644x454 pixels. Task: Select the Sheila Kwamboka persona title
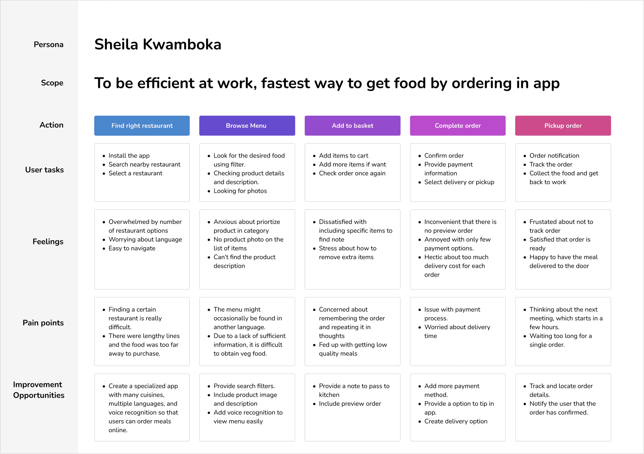[x=158, y=45]
